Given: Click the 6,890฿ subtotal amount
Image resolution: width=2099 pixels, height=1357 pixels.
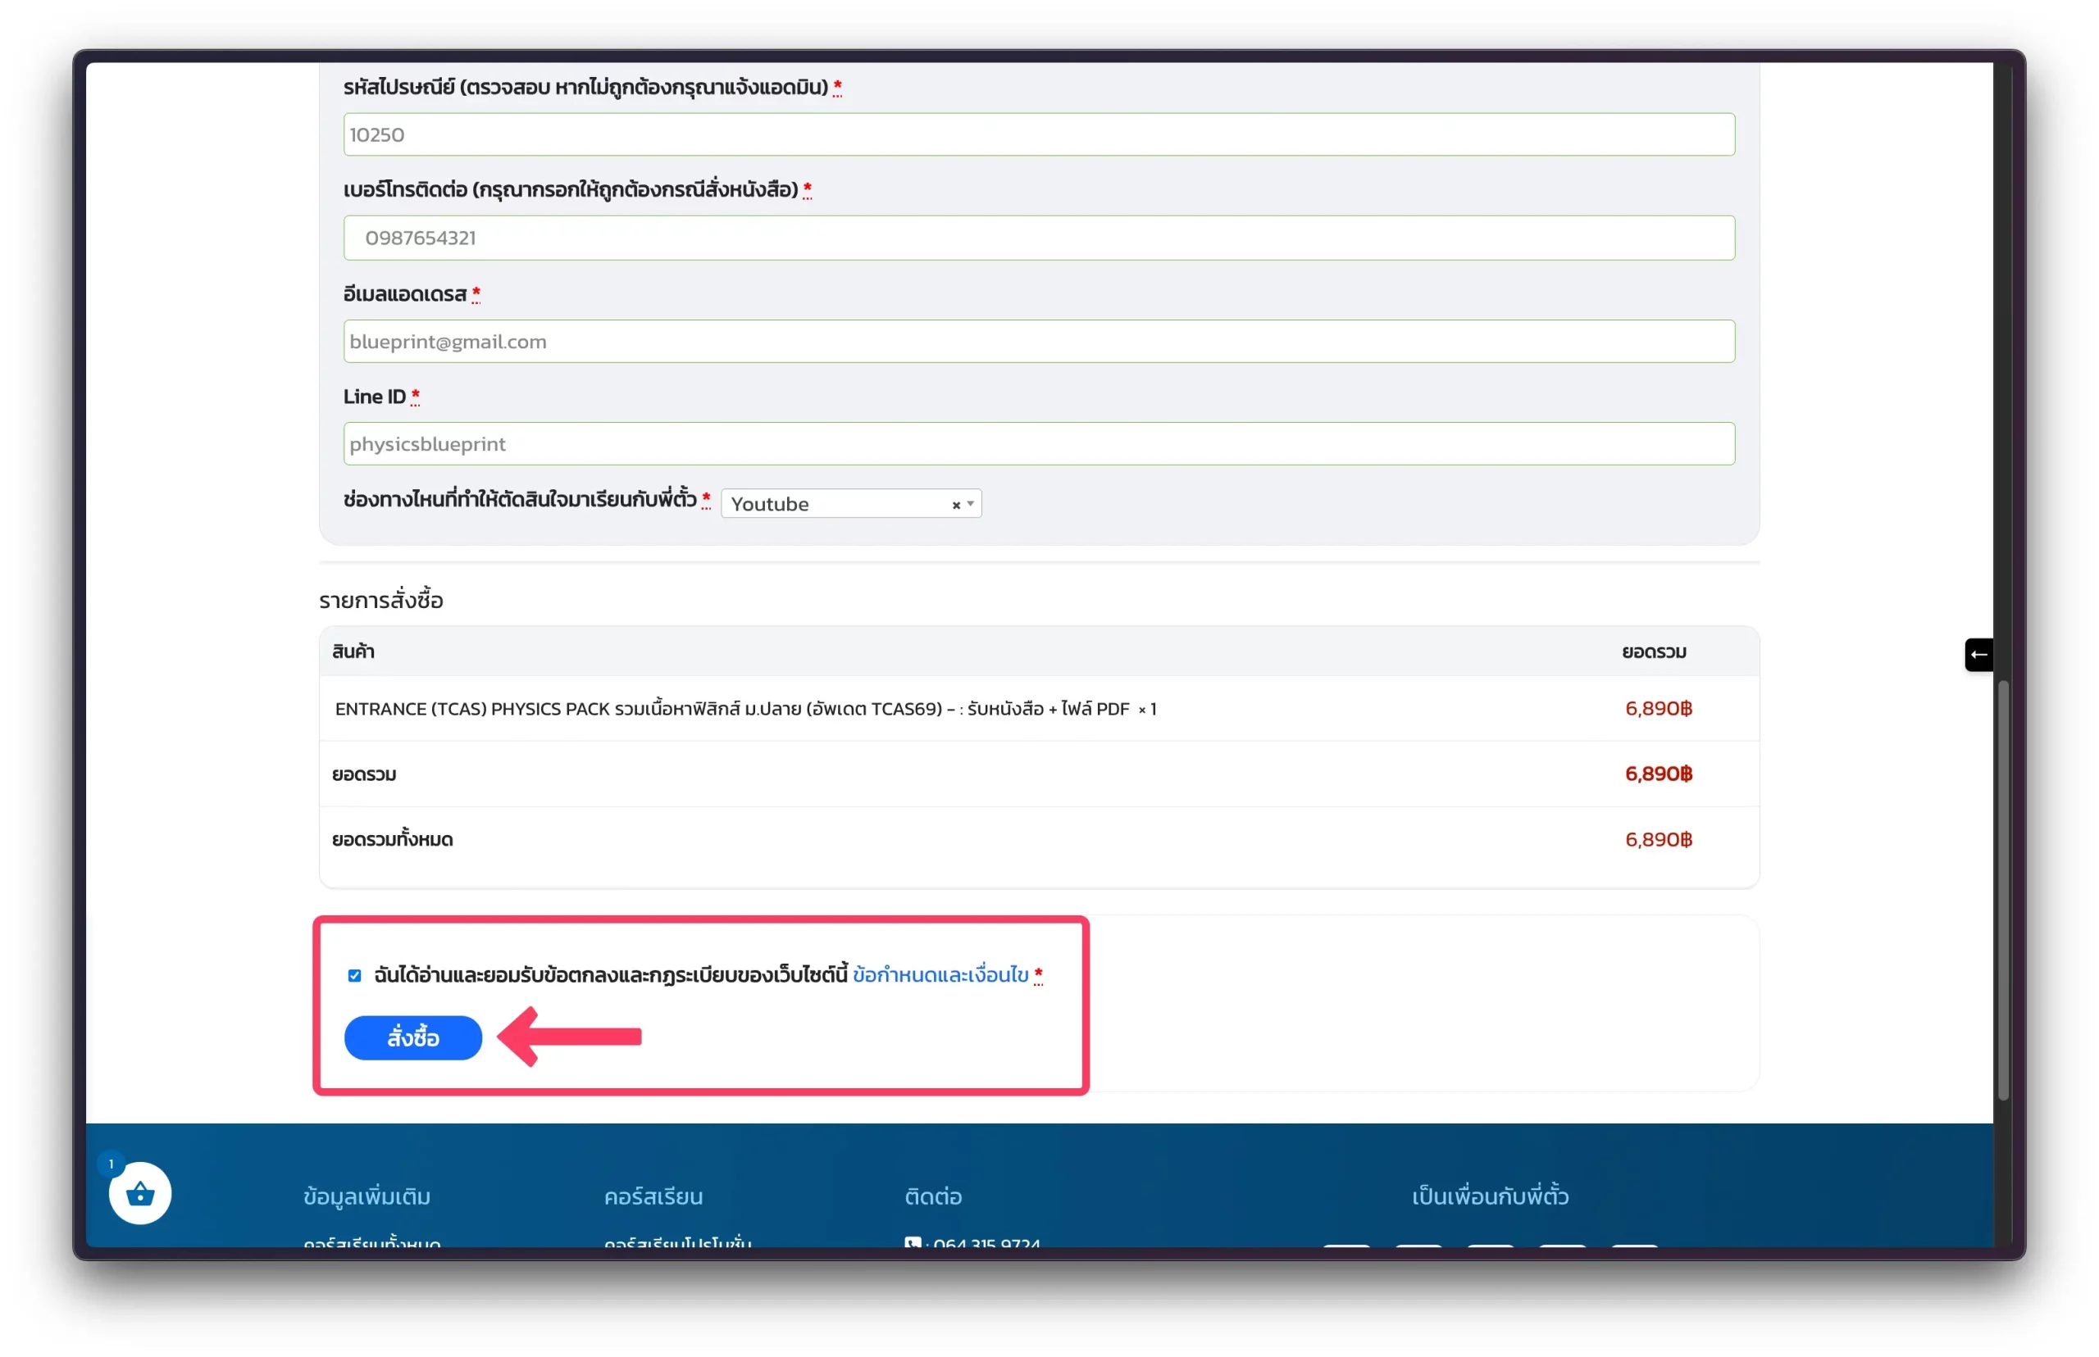Looking at the screenshot, I should point(1658,774).
